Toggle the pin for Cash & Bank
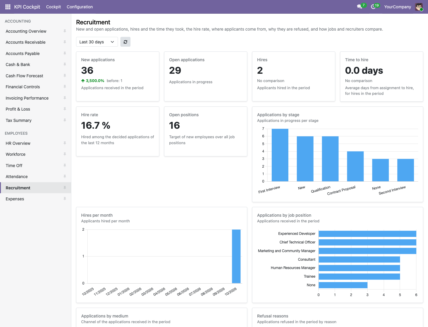 click(65, 65)
